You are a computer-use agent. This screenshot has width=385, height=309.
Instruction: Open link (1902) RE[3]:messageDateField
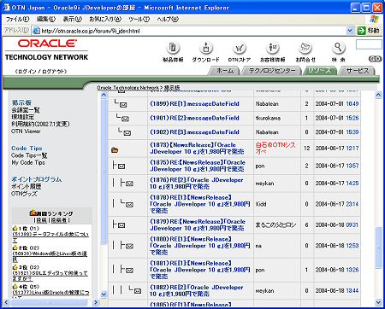(194, 132)
